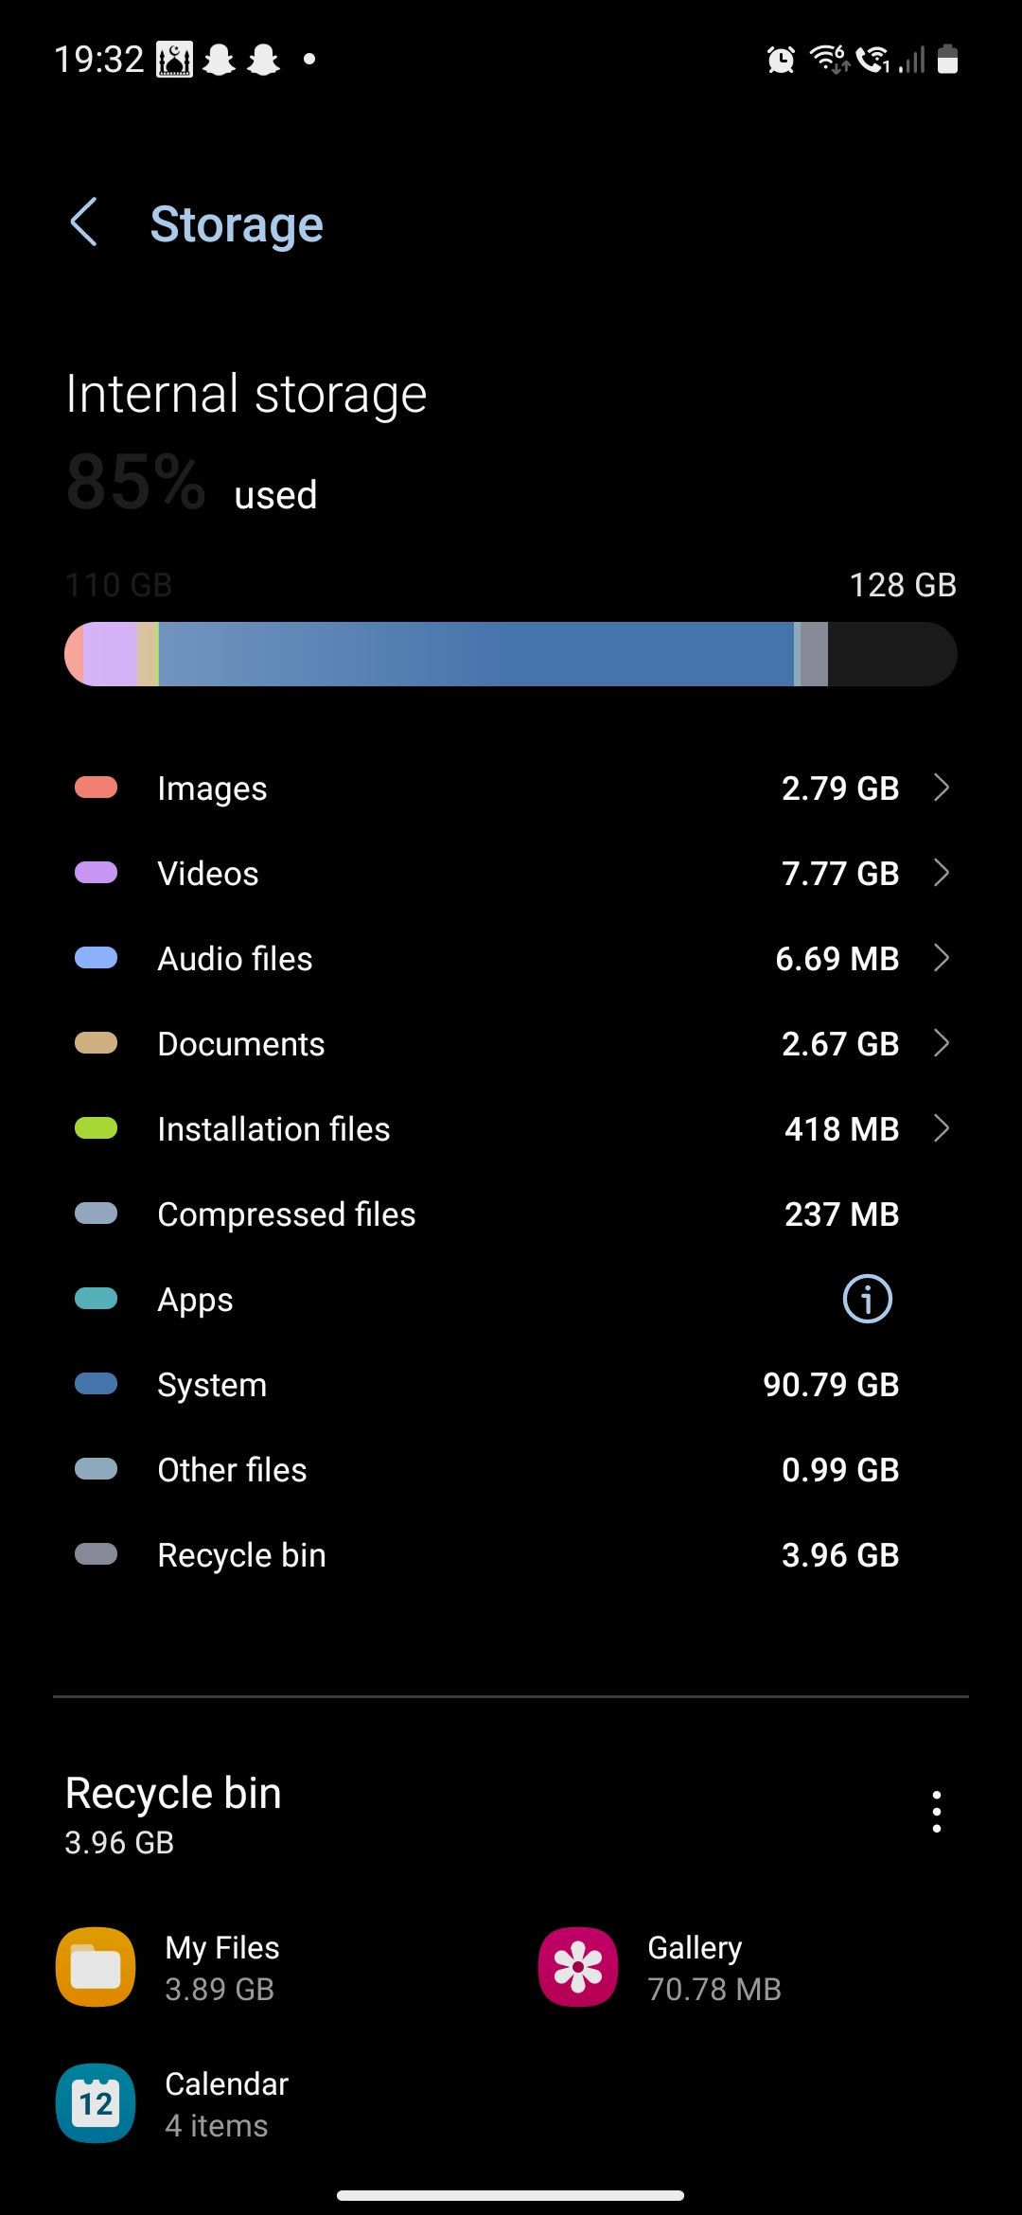
Task: Click the Videos category color indicator
Action: click(96, 872)
